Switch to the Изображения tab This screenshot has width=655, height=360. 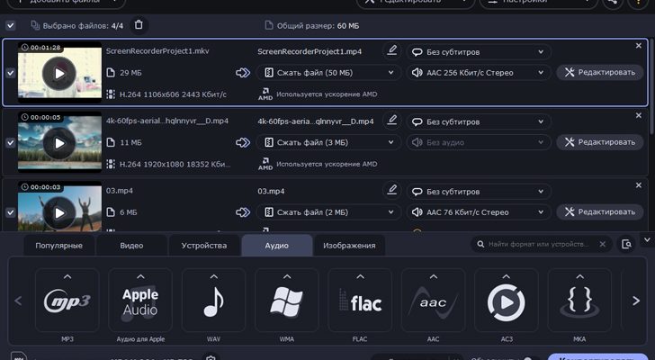click(349, 246)
